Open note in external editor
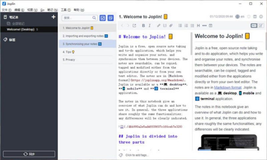 tap(134, 26)
